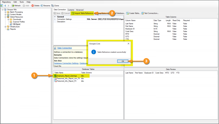Click the Test Connection button
Image resolution: width=219 pixels, height=124 pixels.
[x=150, y=13]
